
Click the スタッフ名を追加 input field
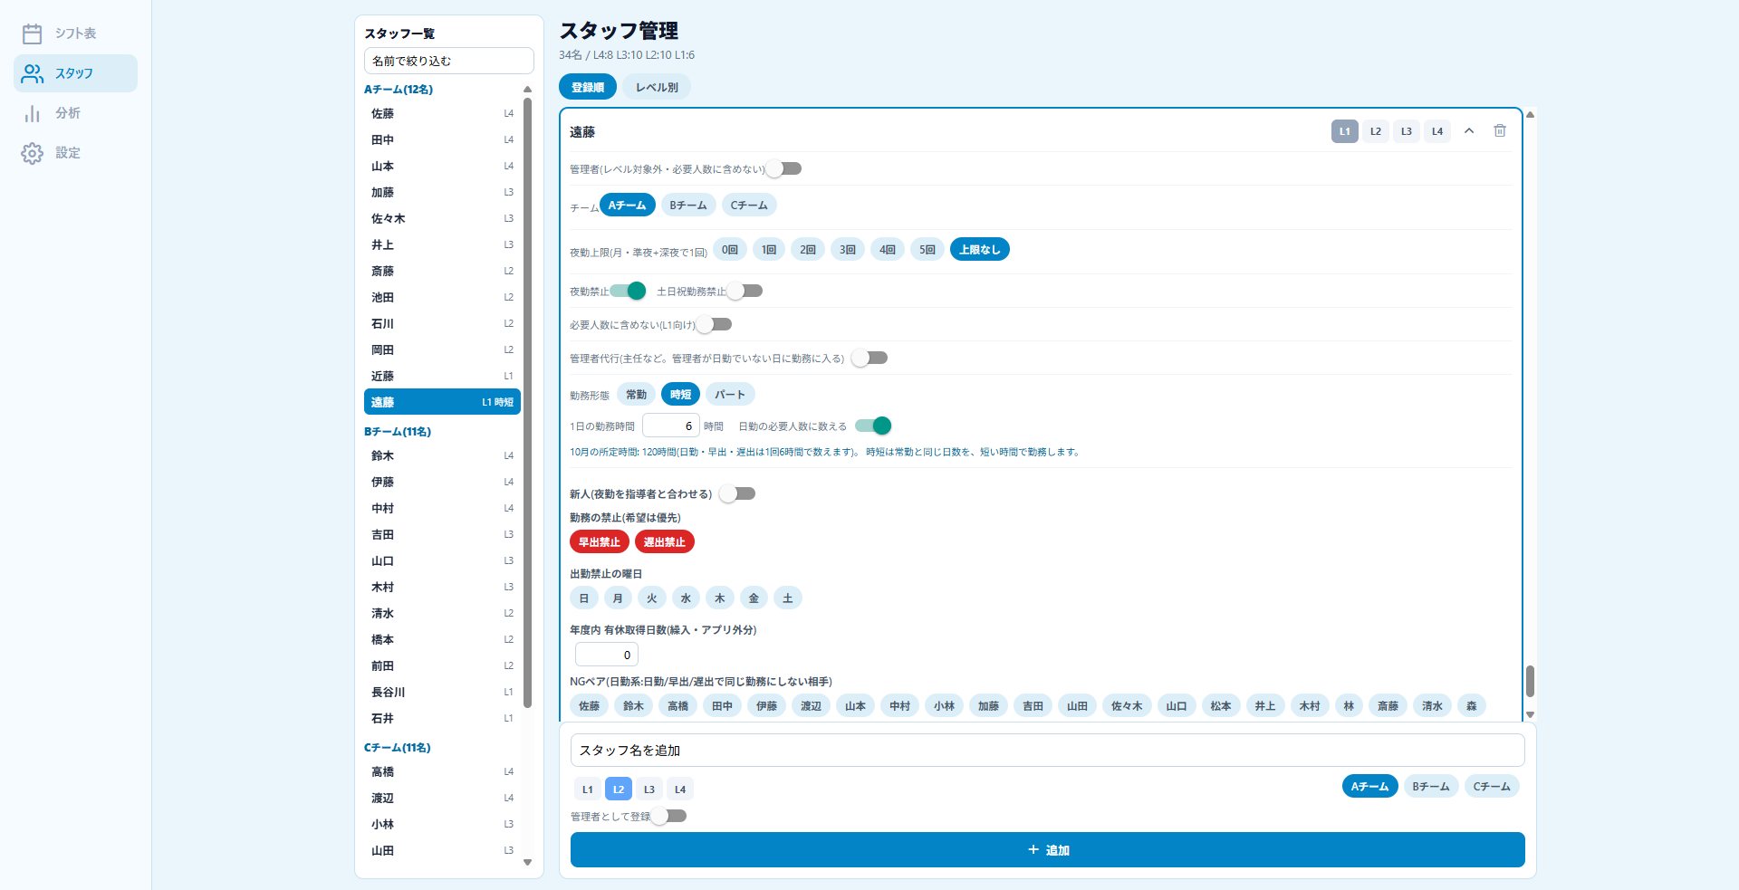[1048, 751]
